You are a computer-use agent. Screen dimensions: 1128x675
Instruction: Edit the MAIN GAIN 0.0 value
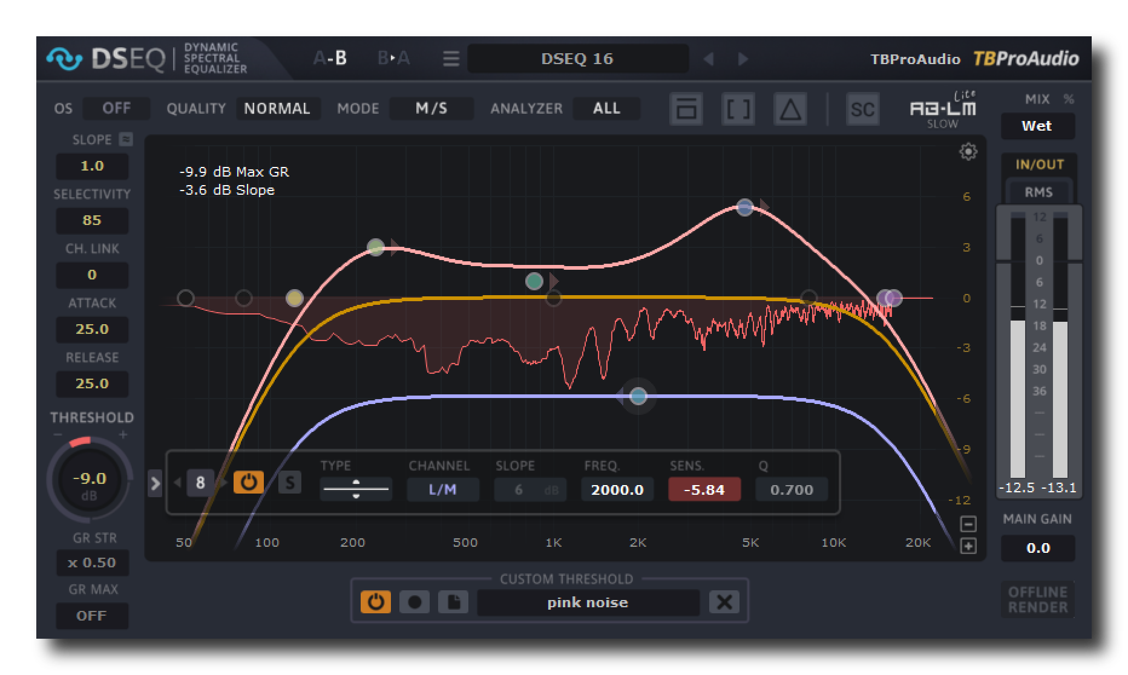[1038, 548]
